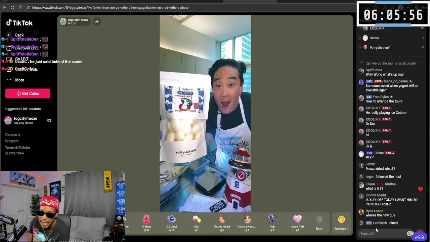Click 'Freeze dried what??' comment
Viewport: 430px width, 242px height.
point(380,169)
